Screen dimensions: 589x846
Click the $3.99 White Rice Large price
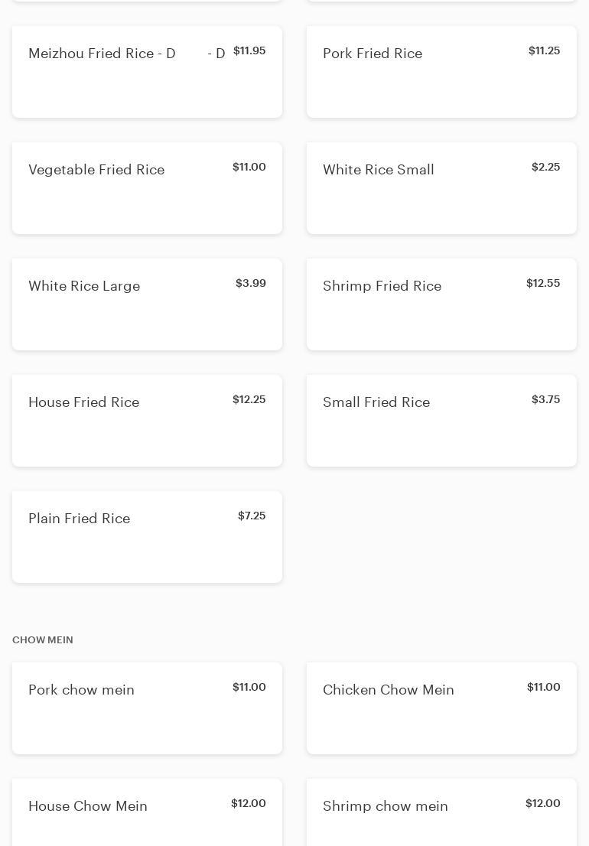point(251,283)
